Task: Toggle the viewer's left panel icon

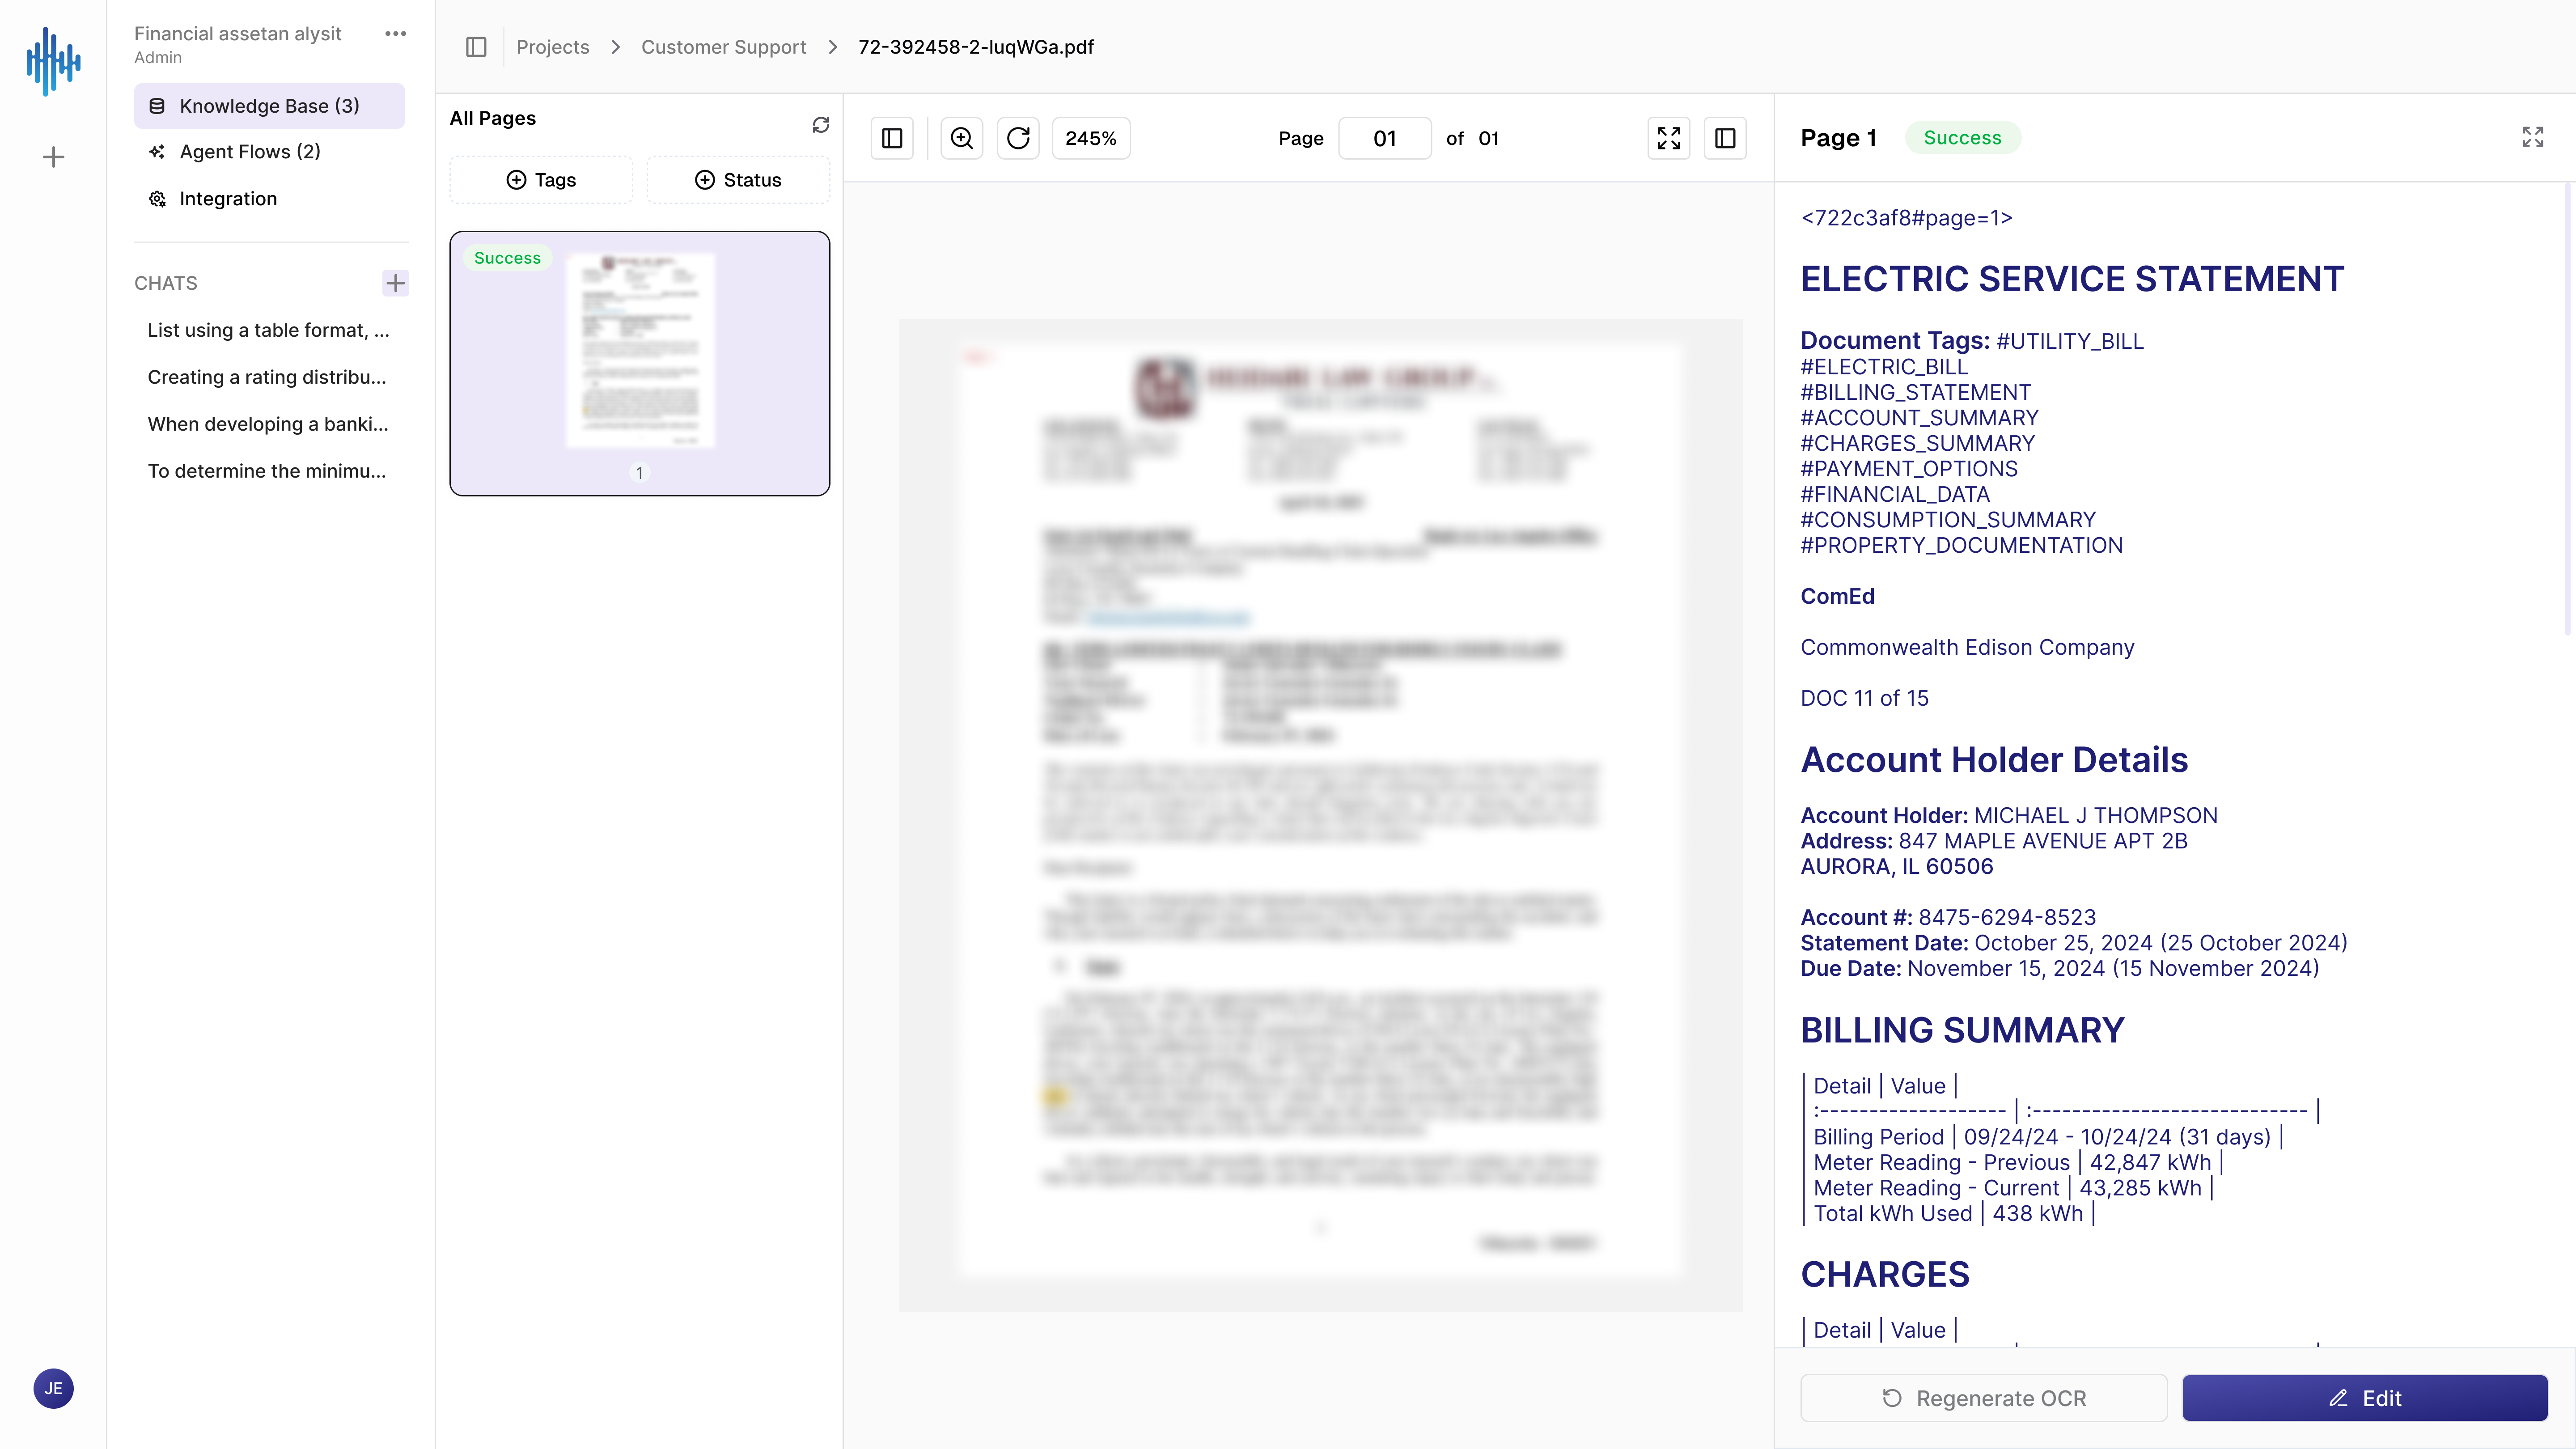Action: pos(892,138)
